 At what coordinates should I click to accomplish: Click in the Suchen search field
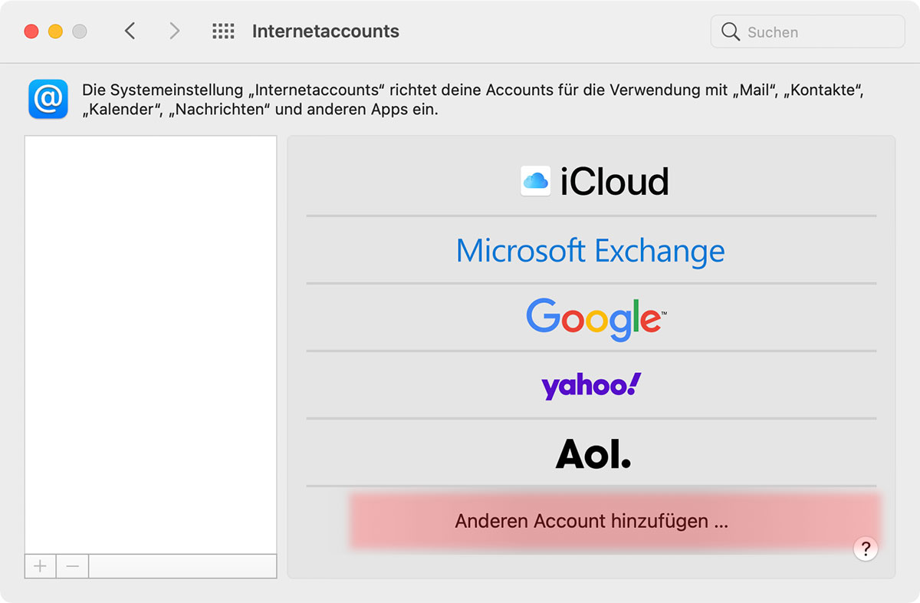click(x=808, y=31)
